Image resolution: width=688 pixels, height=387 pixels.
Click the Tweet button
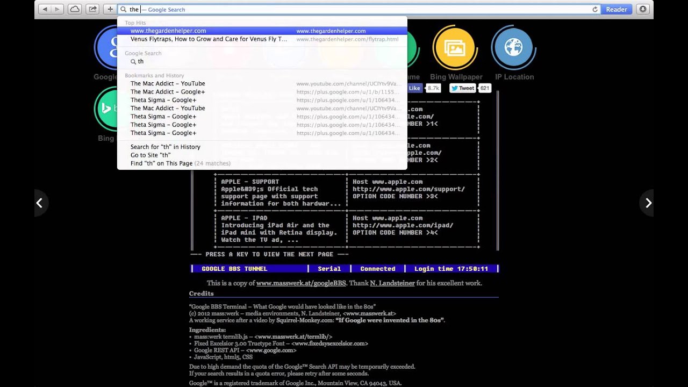pos(463,88)
